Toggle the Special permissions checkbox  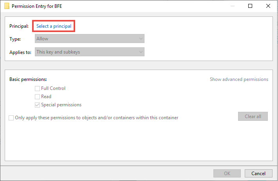37,105
